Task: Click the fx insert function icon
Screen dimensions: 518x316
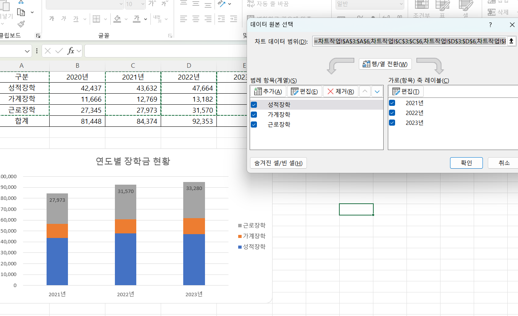Action: [71, 51]
